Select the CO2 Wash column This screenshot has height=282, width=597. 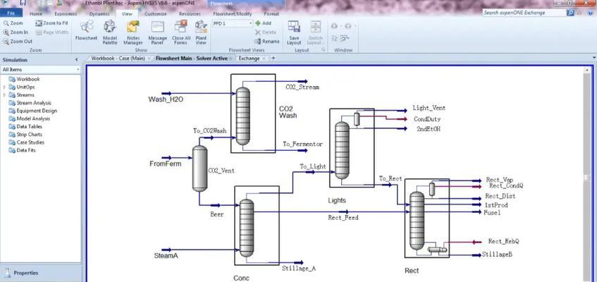point(242,116)
